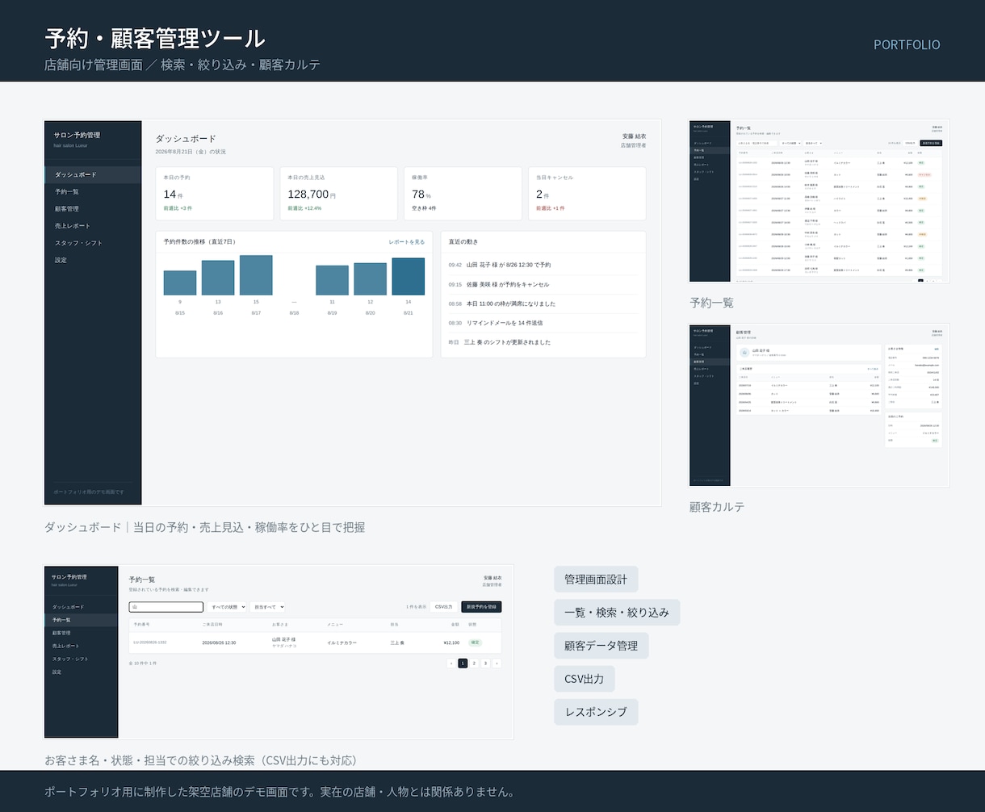Image resolution: width=985 pixels, height=812 pixels.
Task: Select 顧客管理 in search screenshot sidebar
Action: [x=82, y=633]
